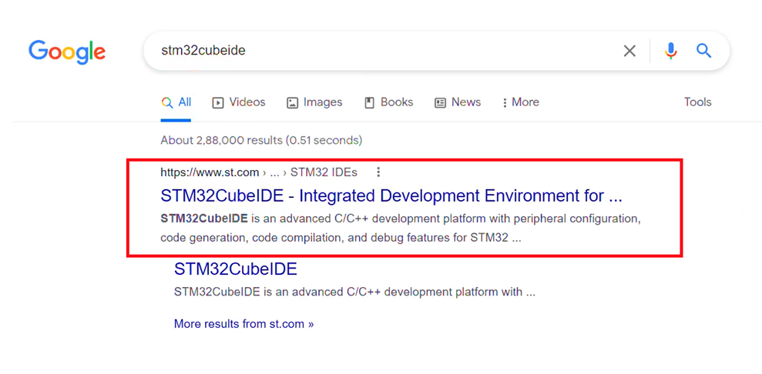This screenshot has width=762, height=374.
Task: Open the indented STM32CubeIDE sub-result link
Action: [235, 269]
